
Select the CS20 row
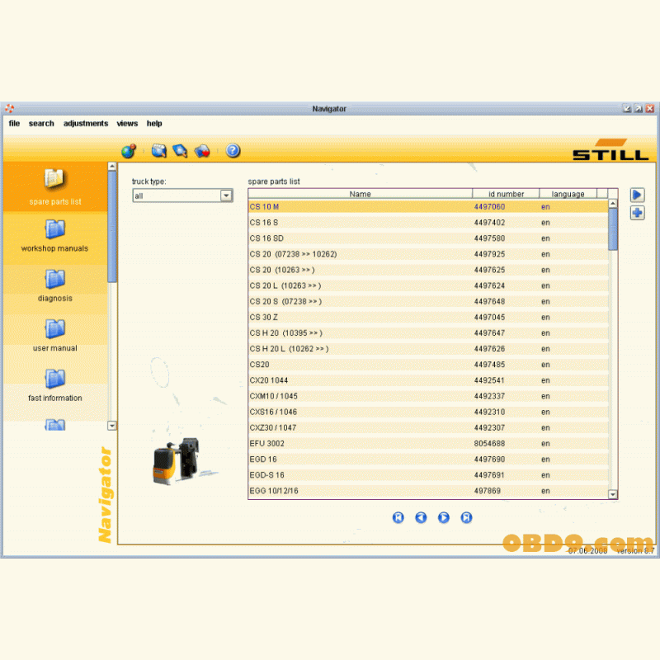428,365
